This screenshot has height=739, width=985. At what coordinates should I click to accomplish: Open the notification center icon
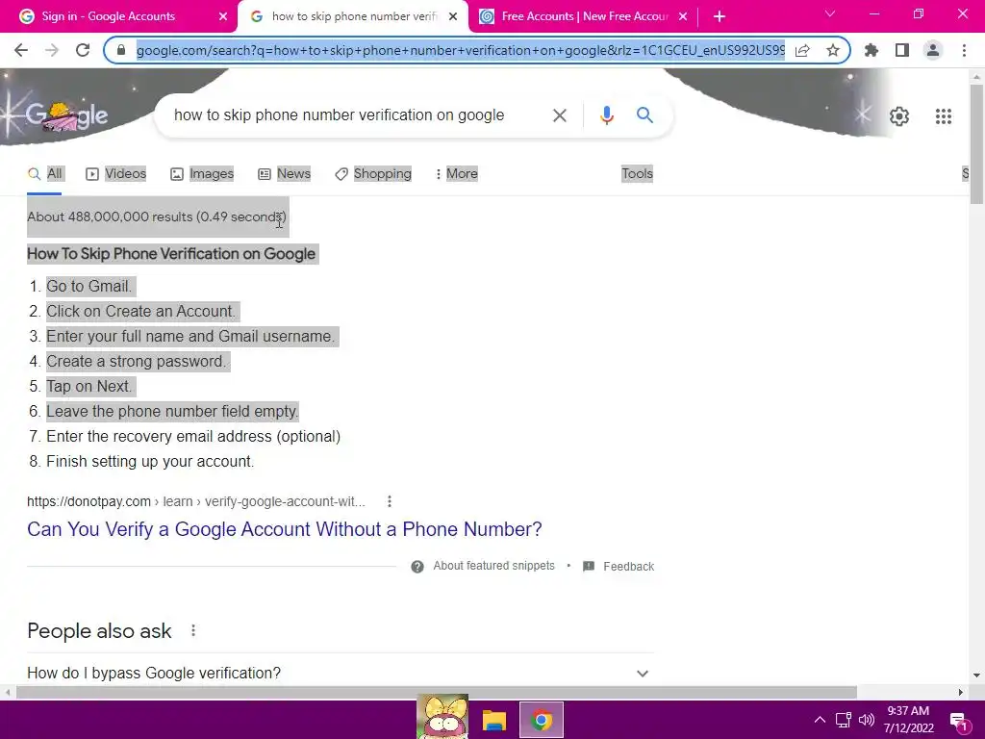tap(958, 722)
